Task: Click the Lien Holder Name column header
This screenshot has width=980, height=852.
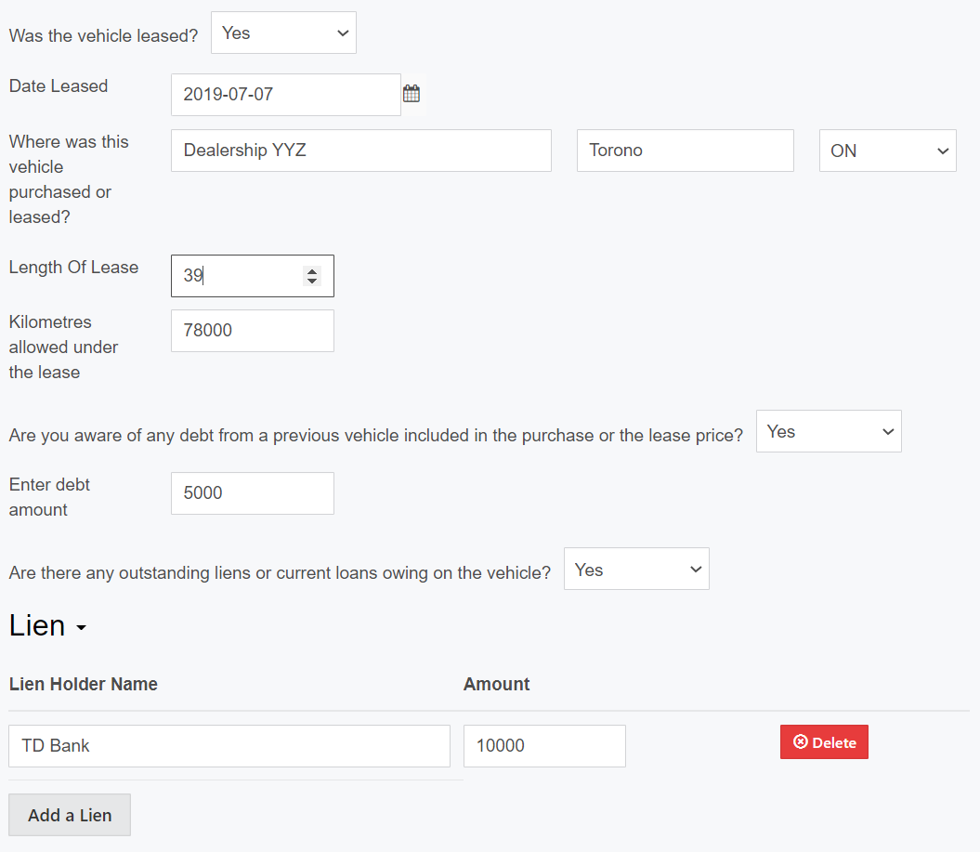Action: coord(84,685)
